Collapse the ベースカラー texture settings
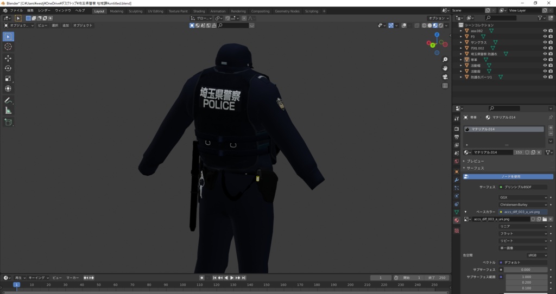 coord(465,212)
